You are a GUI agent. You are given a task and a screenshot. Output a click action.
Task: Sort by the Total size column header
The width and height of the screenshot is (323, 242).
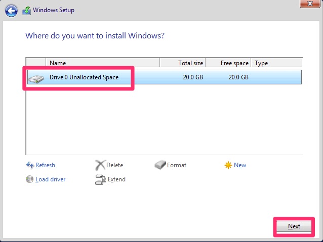click(x=183, y=63)
